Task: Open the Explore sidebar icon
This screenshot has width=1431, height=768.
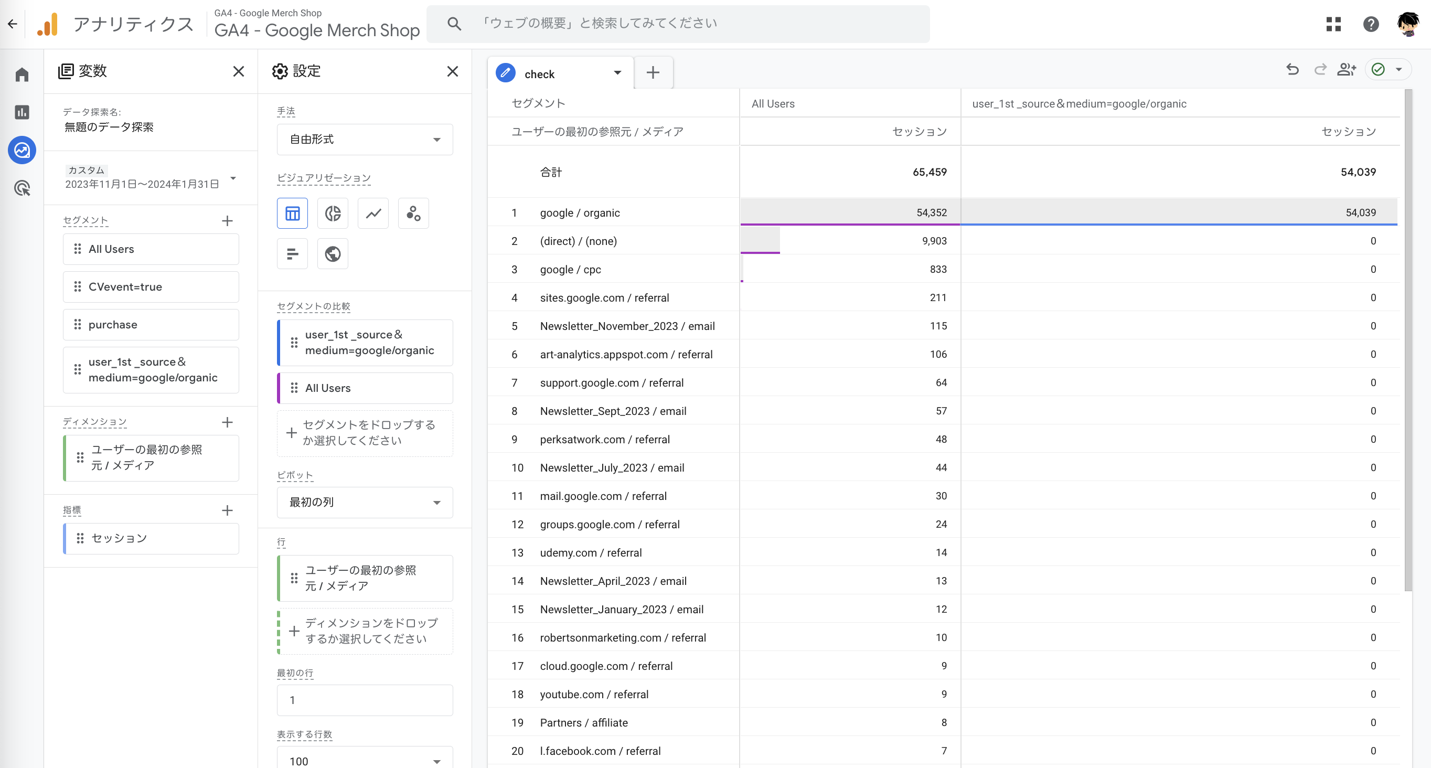Action: (x=22, y=150)
